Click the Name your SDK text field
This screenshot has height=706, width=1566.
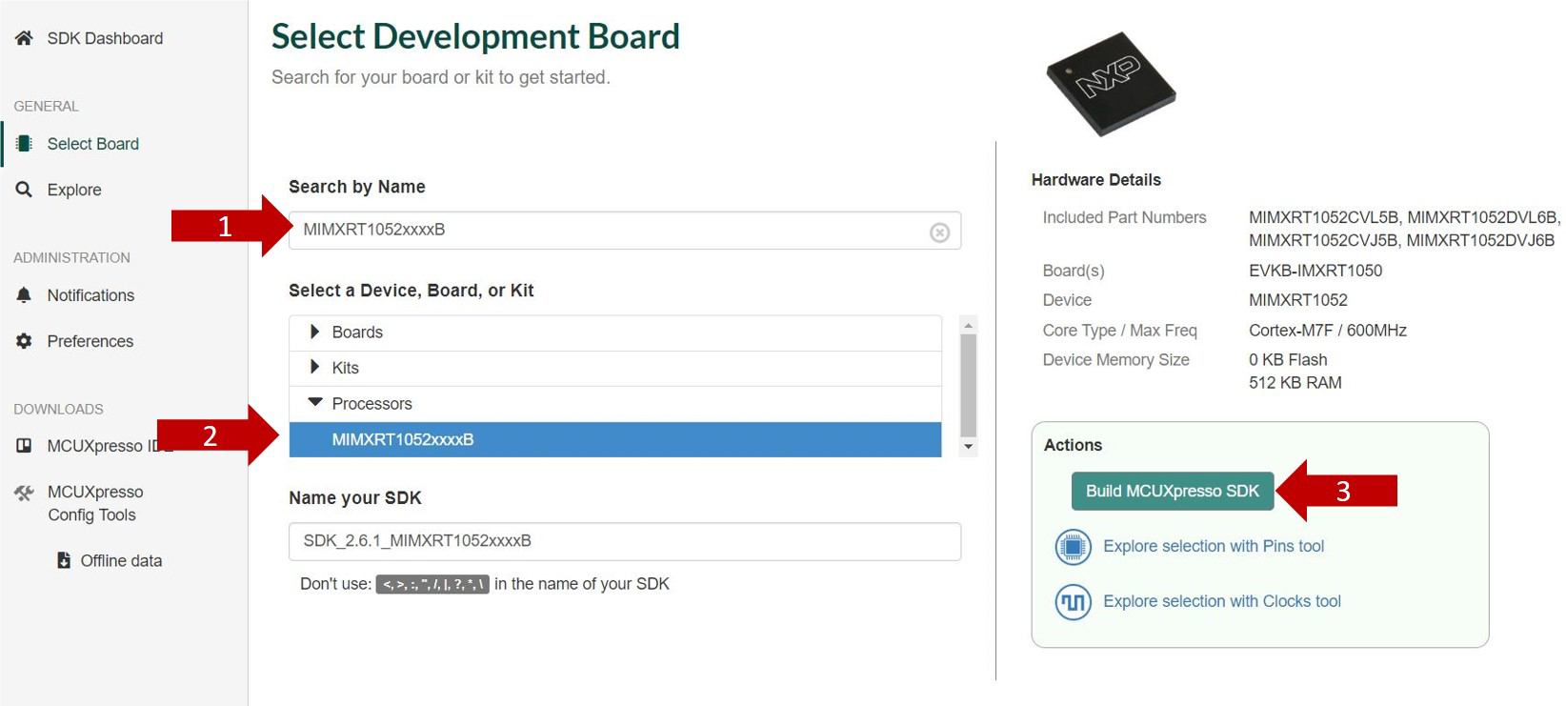(624, 541)
